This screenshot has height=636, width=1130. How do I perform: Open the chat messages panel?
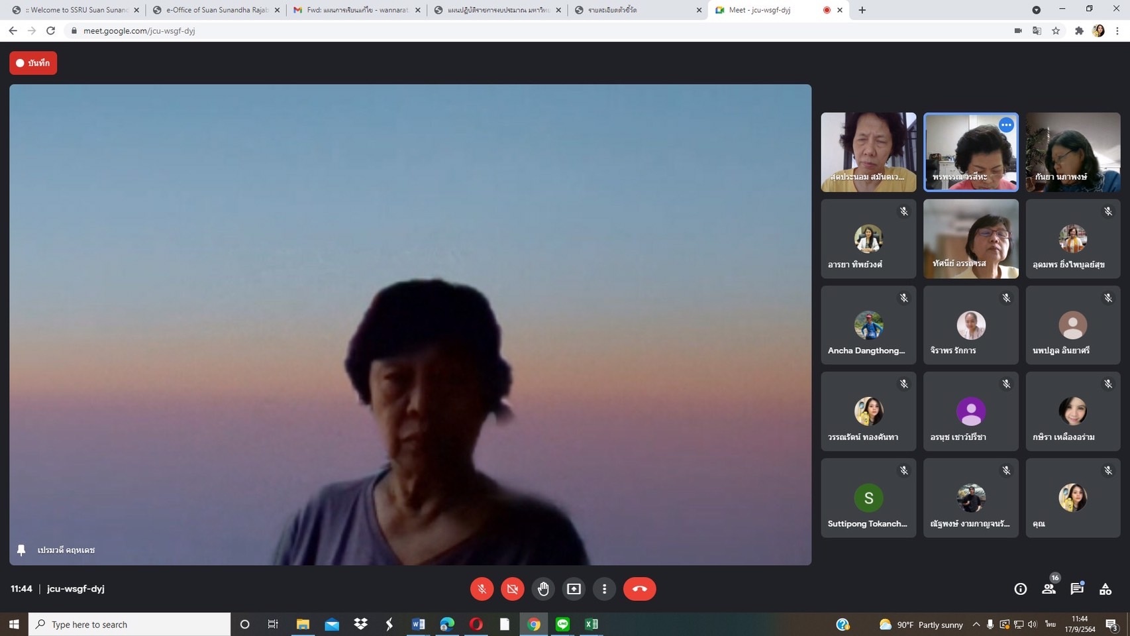tap(1077, 589)
